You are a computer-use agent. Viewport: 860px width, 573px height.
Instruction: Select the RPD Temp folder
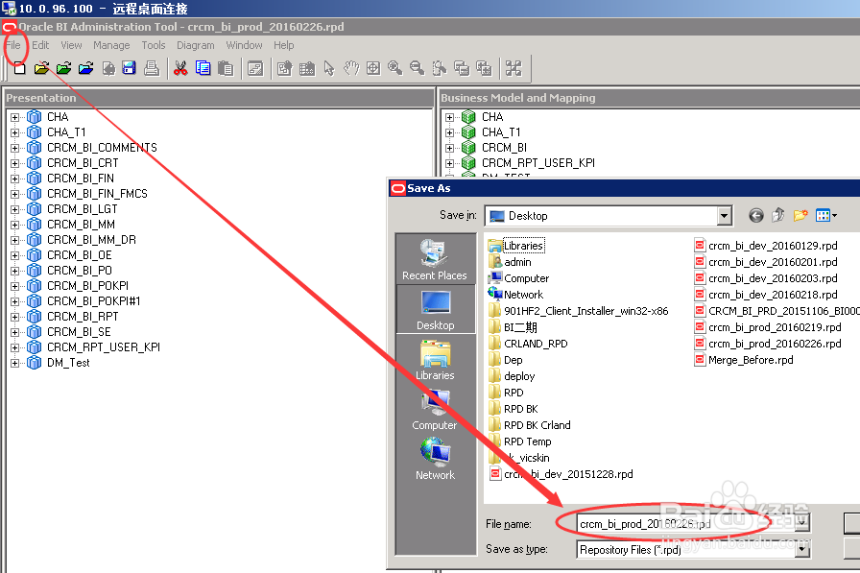[x=527, y=442]
